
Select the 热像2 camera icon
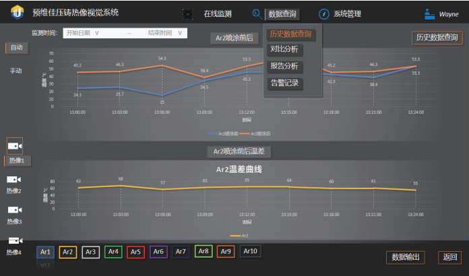tap(13, 180)
